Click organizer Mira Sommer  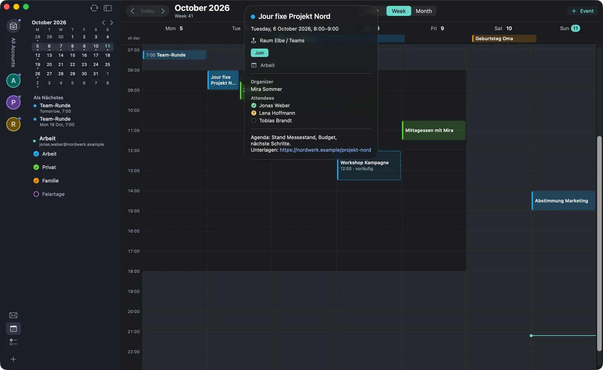(266, 89)
